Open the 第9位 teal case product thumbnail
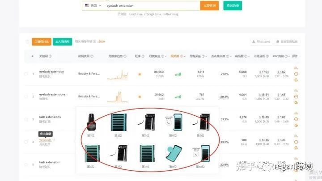This screenshot has width=322, height=181. pyautogui.click(x=174, y=153)
